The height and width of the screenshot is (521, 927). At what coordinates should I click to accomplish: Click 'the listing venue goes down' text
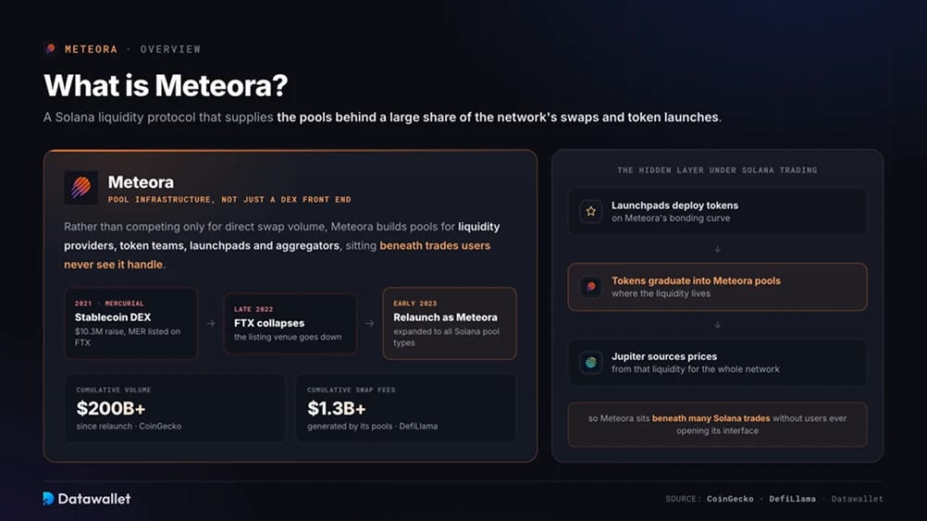288,337
